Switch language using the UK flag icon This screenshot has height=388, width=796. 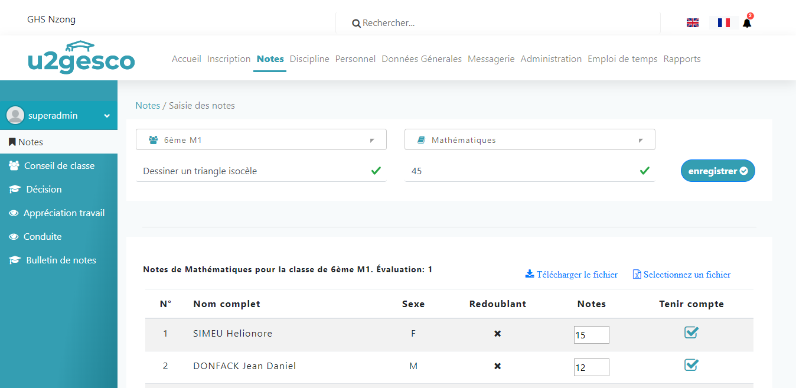tap(693, 23)
